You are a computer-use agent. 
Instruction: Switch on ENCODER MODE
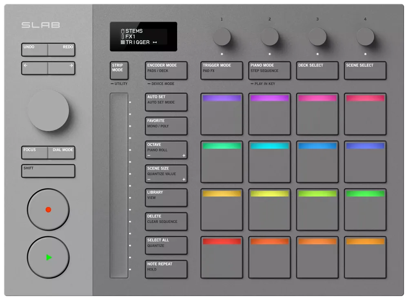166,71
